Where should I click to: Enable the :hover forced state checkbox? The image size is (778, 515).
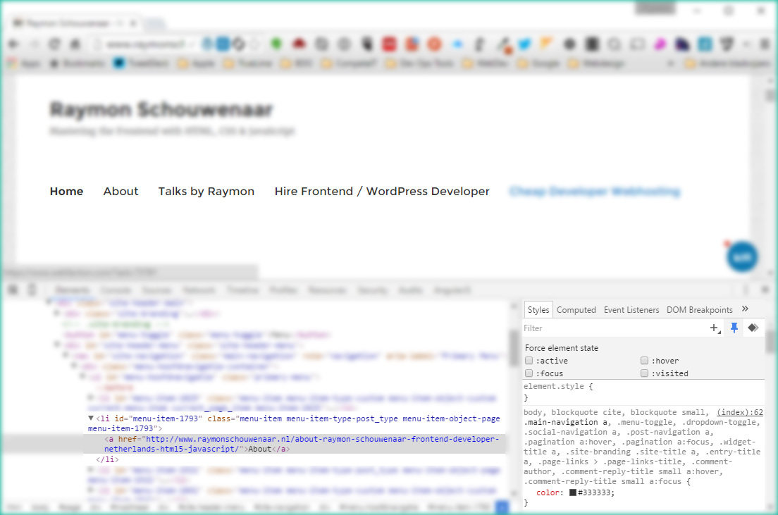(x=644, y=361)
